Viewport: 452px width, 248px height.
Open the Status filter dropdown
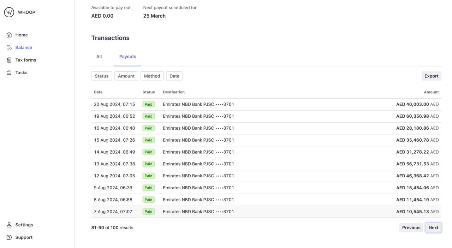pos(101,76)
